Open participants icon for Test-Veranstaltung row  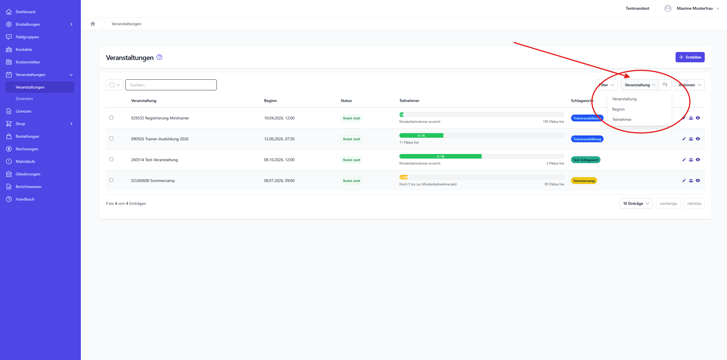click(x=691, y=160)
